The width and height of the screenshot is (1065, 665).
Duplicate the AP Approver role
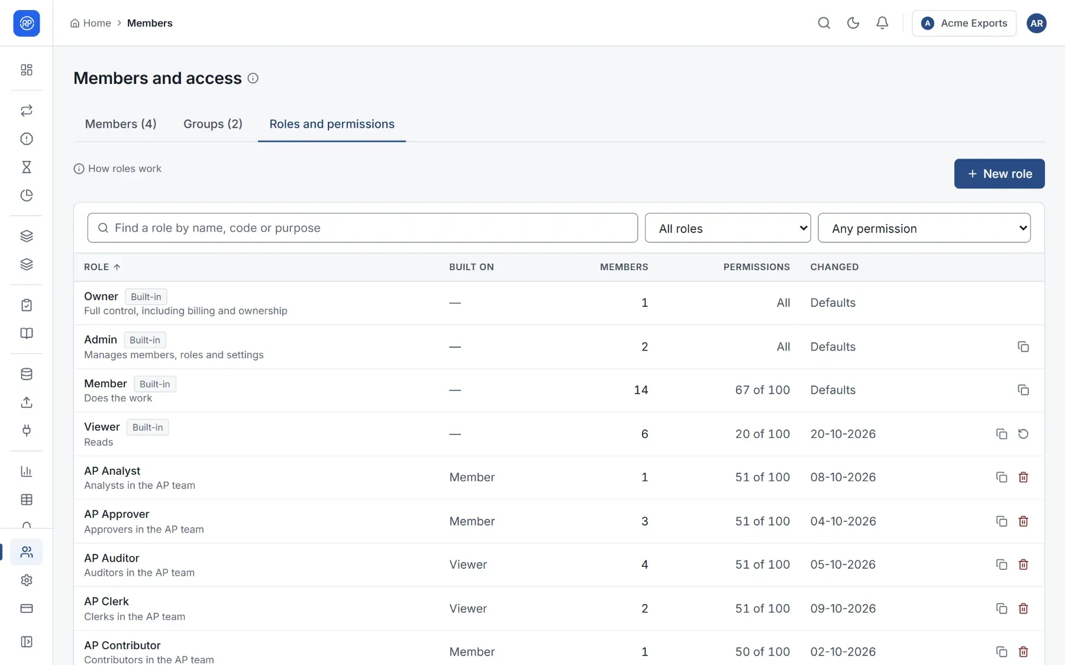[1001, 521]
